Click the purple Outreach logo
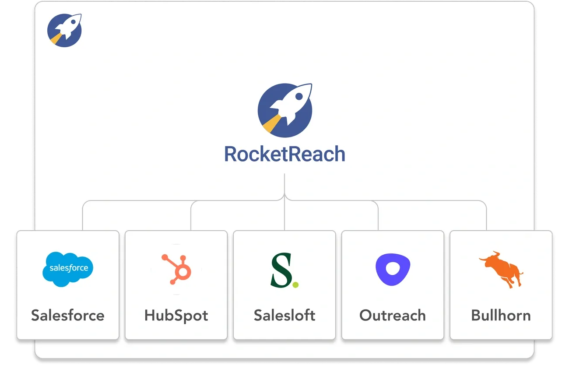569x365 pixels. coord(393,269)
